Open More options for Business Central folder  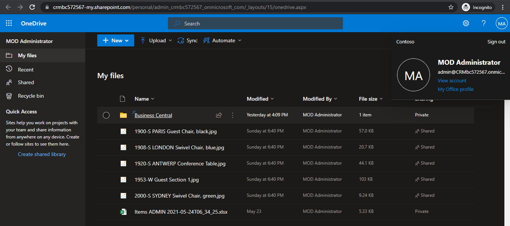pyautogui.click(x=232, y=115)
